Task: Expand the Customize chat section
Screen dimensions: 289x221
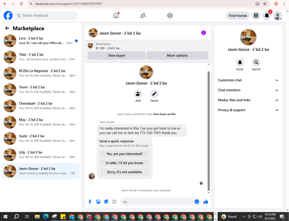Action: 248,80
